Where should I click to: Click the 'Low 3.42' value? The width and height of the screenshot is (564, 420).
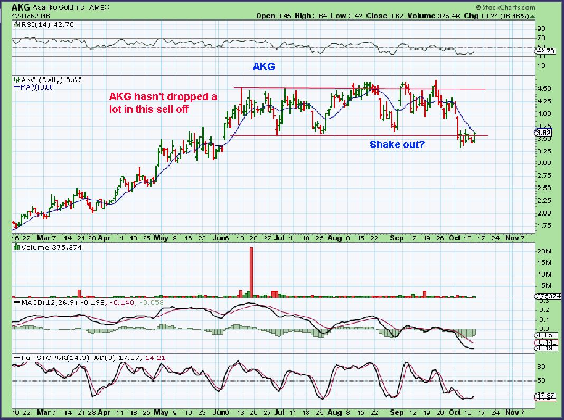tap(346, 16)
